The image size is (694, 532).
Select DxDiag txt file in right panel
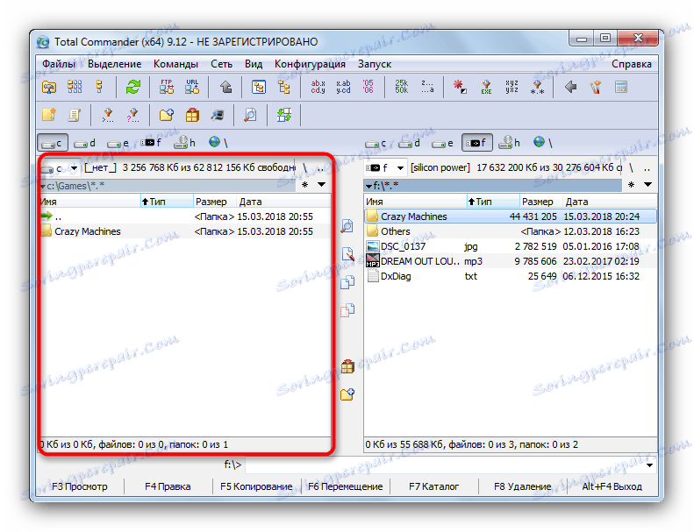pyautogui.click(x=511, y=276)
